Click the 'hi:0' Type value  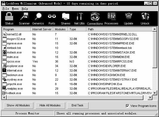pyautogui.click(x=72, y=61)
